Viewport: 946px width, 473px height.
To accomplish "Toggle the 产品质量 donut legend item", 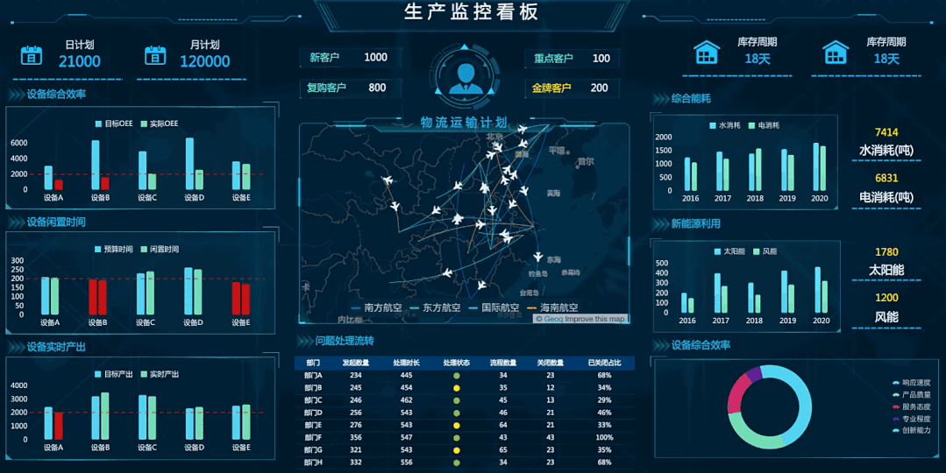I will (912, 395).
